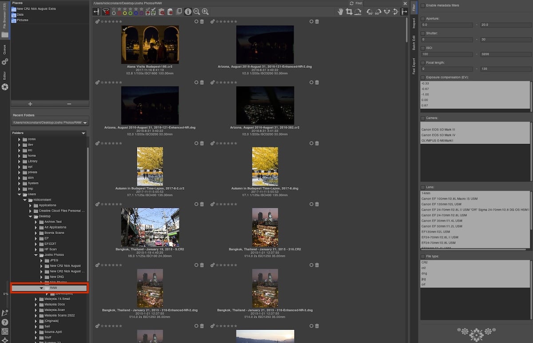Zoom out thumbnails with the minus magnifier icon
Screen dimensions: 533x343
197,12
